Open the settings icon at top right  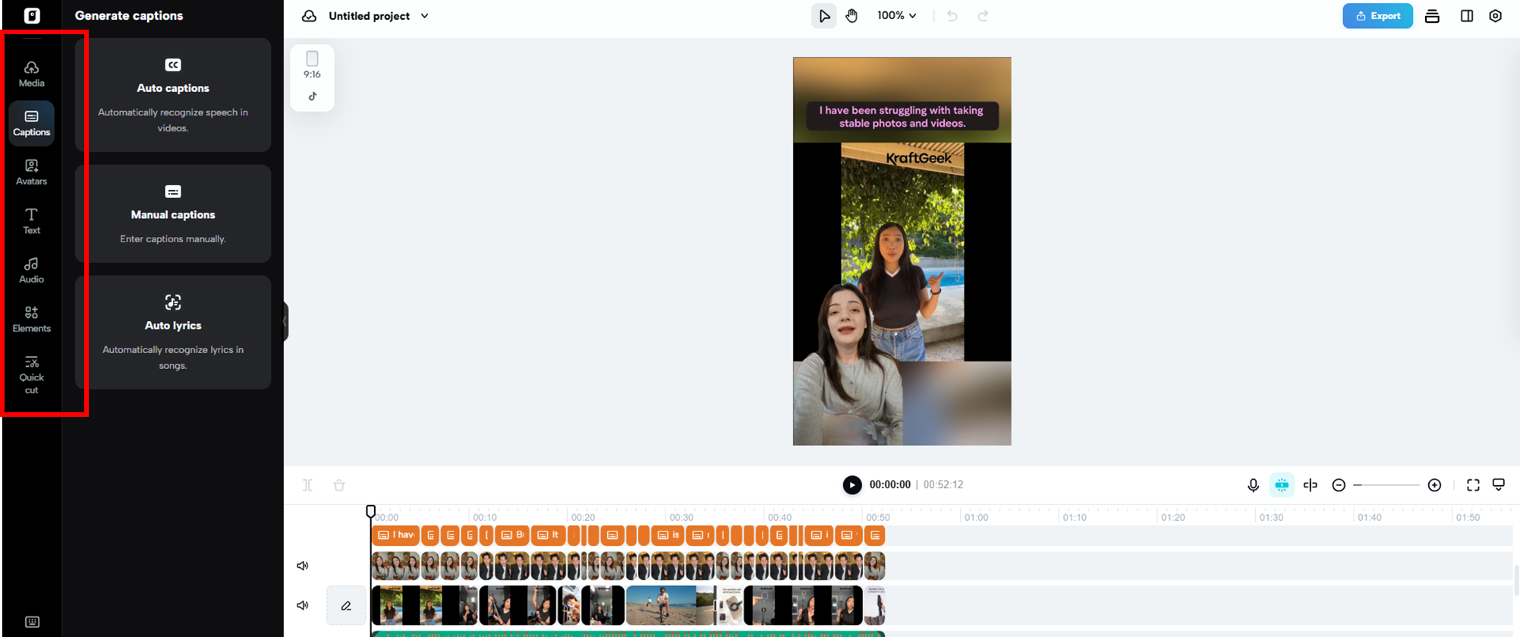1495,16
